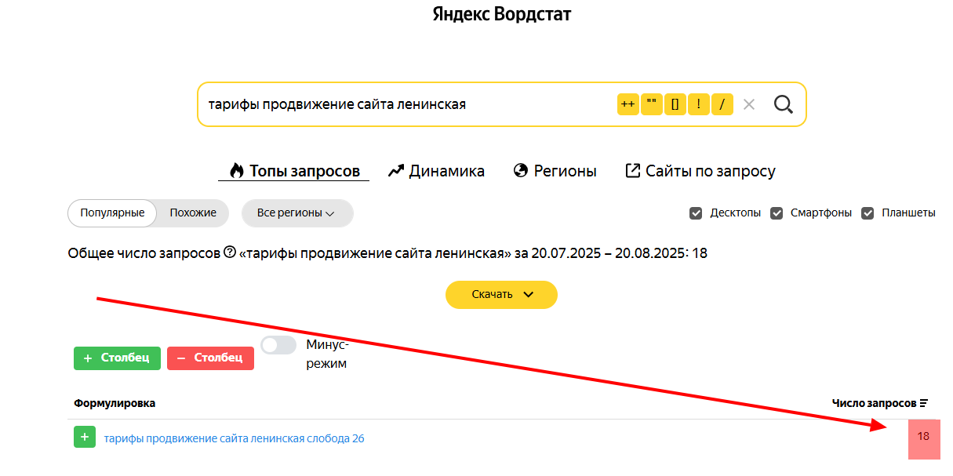The image size is (953, 476).
Task: Expand the Скачать download menu
Action: click(501, 294)
